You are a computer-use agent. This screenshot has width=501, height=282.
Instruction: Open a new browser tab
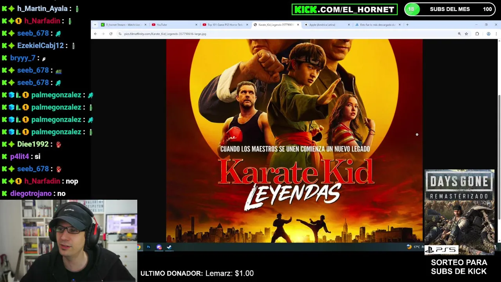click(x=407, y=25)
